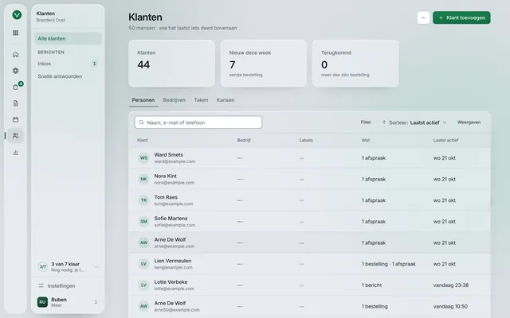Click the WS avatar of Ward Smets
Viewport: 510px width, 318px height.
pyautogui.click(x=143, y=158)
